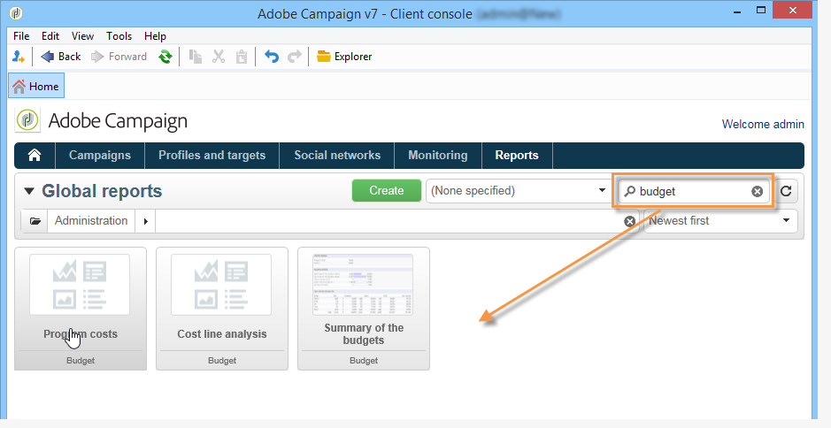The height and width of the screenshot is (428, 831).
Task: Click the search magnifier icon
Action: 629,191
